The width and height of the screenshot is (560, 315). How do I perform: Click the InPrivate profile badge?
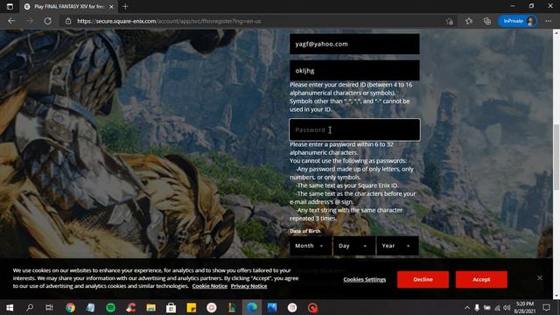(518, 21)
